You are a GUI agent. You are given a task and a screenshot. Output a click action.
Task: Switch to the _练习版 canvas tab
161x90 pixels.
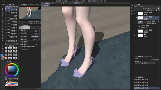[46, 5]
